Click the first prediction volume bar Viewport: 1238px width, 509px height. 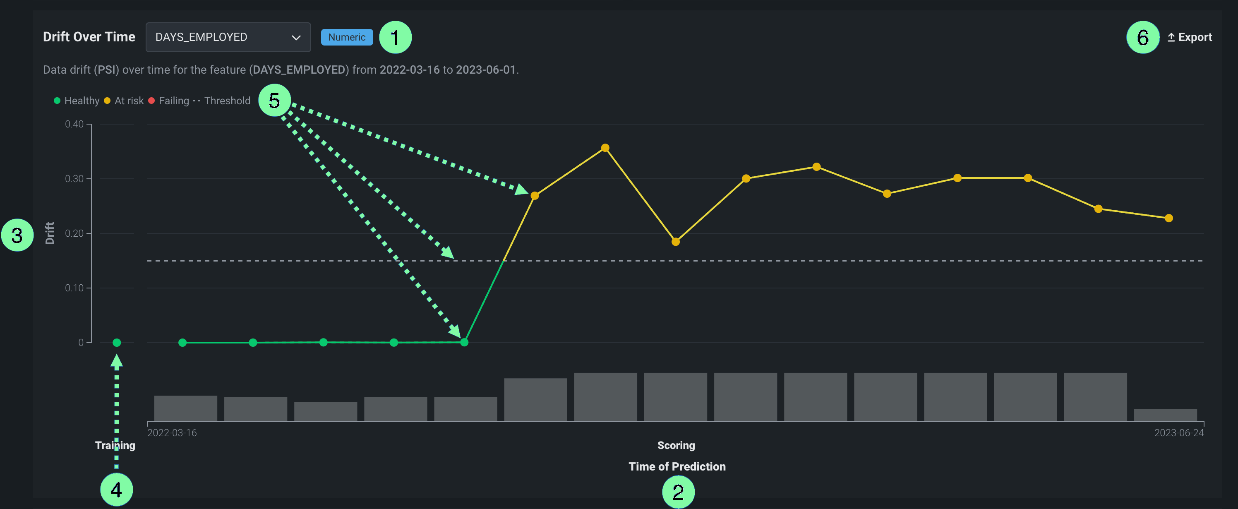[x=185, y=408]
